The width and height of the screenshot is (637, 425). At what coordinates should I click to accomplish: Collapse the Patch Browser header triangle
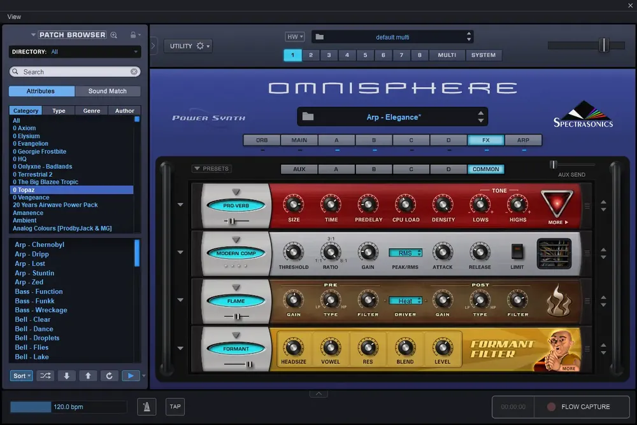coord(33,35)
